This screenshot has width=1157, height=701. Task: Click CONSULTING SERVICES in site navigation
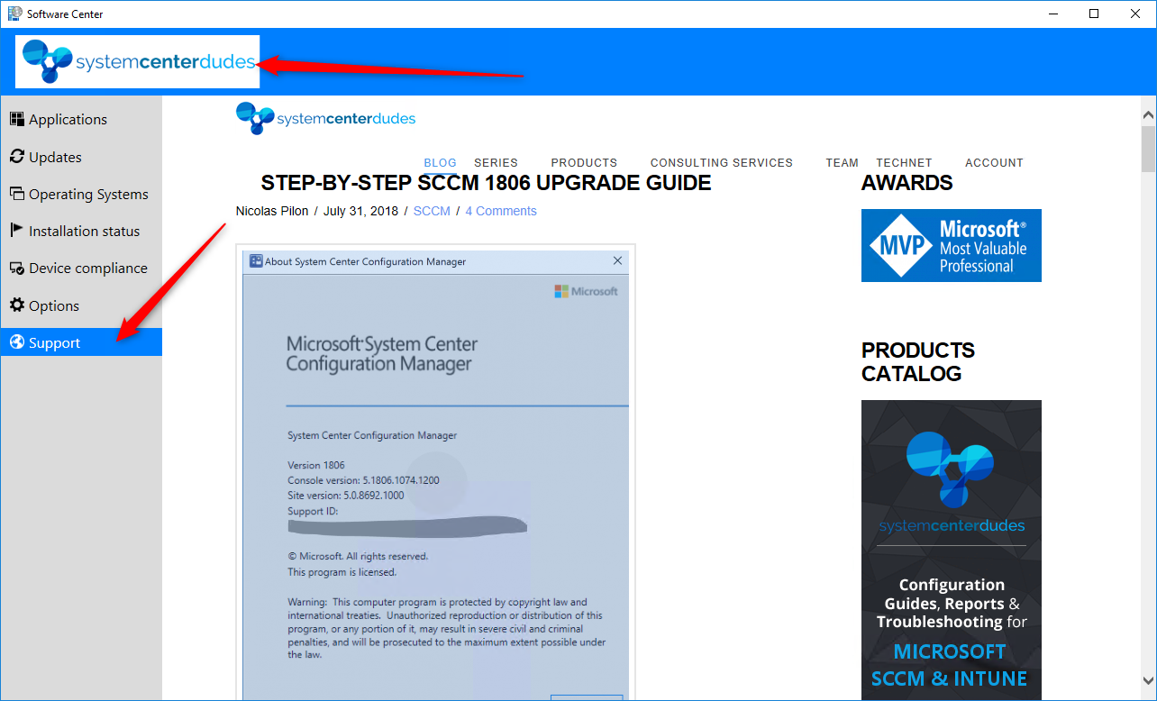pos(722,163)
